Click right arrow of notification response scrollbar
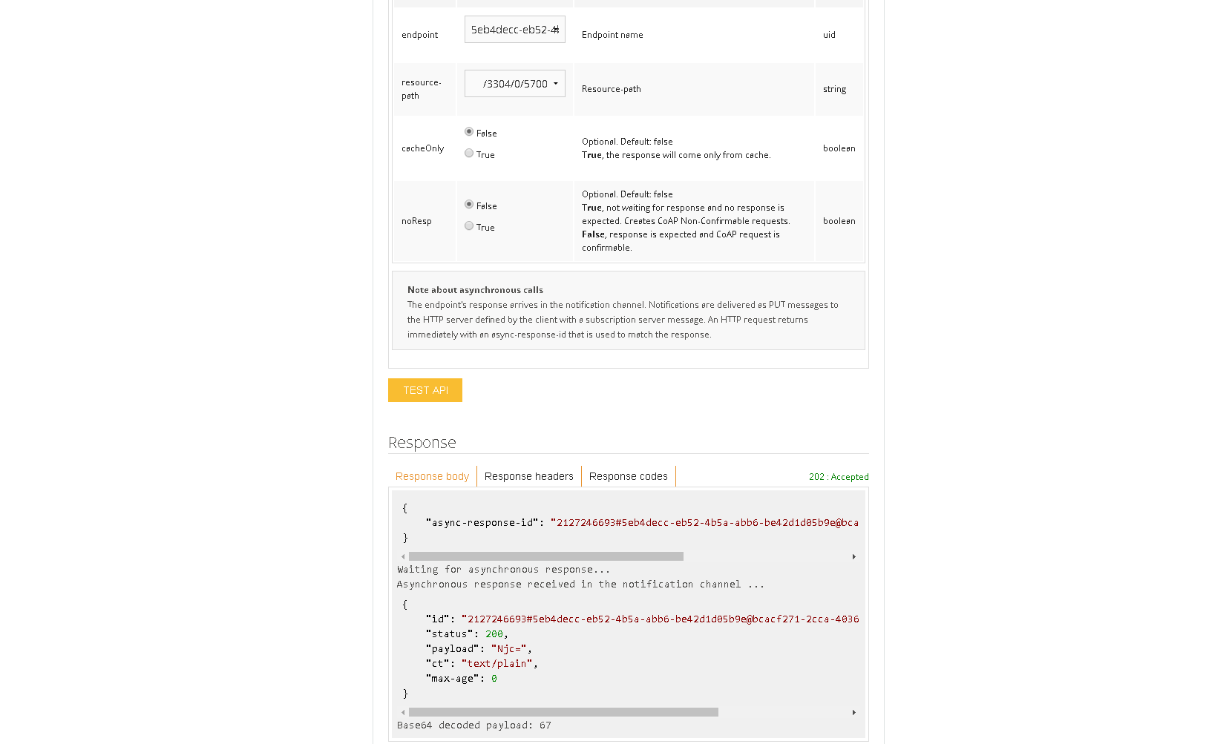The width and height of the screenshot is (1206, 744). click(853, 712)
